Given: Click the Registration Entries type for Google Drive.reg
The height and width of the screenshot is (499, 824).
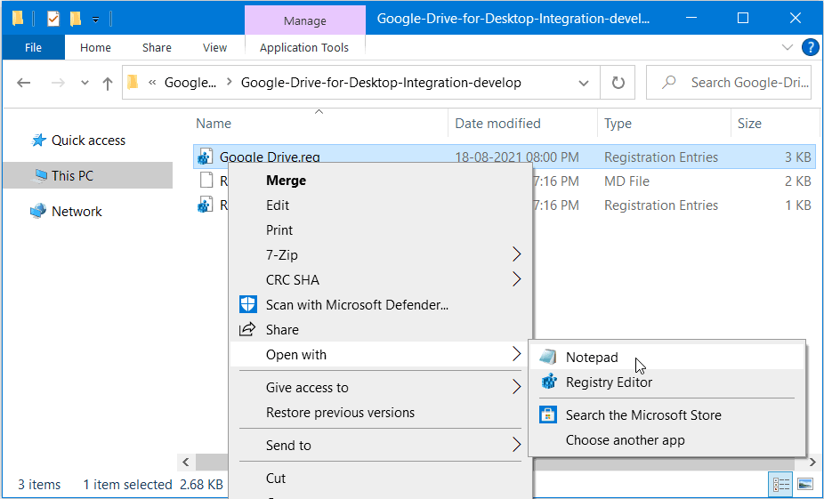Looking at the screenshot, I should [x=660, y=157].
